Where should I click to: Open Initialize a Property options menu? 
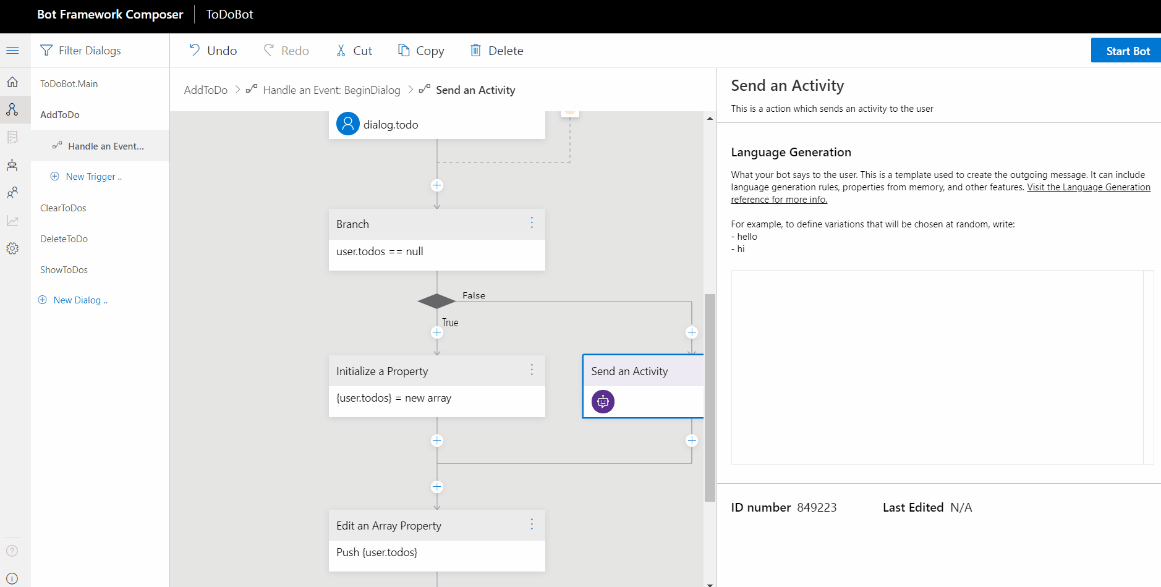(532, 370)
